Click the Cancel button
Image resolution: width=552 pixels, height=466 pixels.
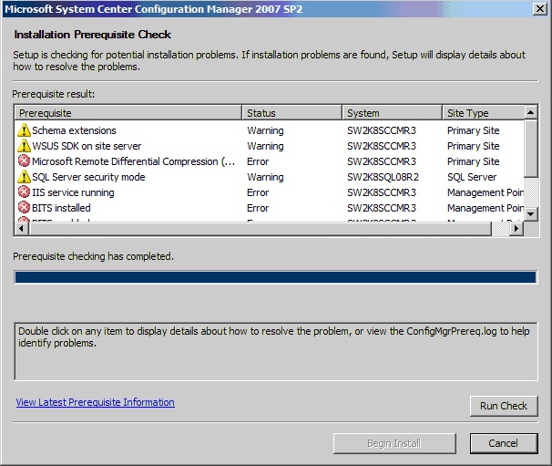point(504,443)
